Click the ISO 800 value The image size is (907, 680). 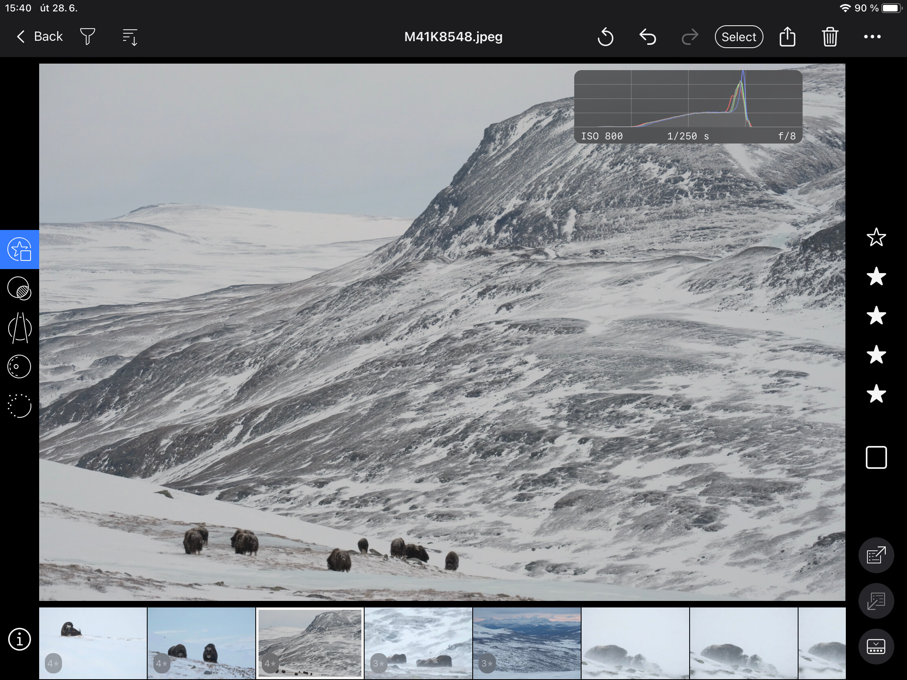point(602,136)
